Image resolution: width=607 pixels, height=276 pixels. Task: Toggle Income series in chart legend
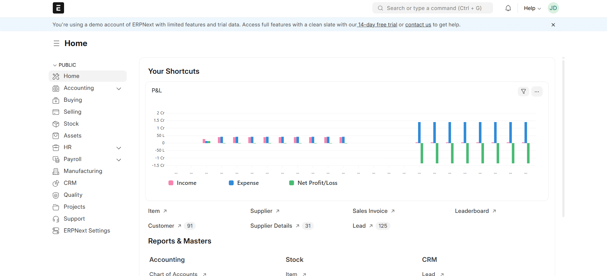pos(182,183)
